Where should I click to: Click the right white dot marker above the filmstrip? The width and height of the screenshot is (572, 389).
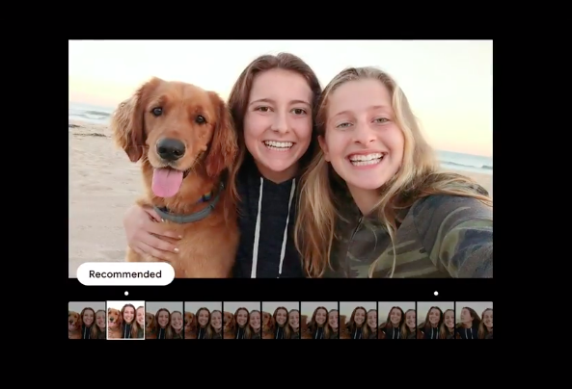pyautogui.click(x=436, y=294)
